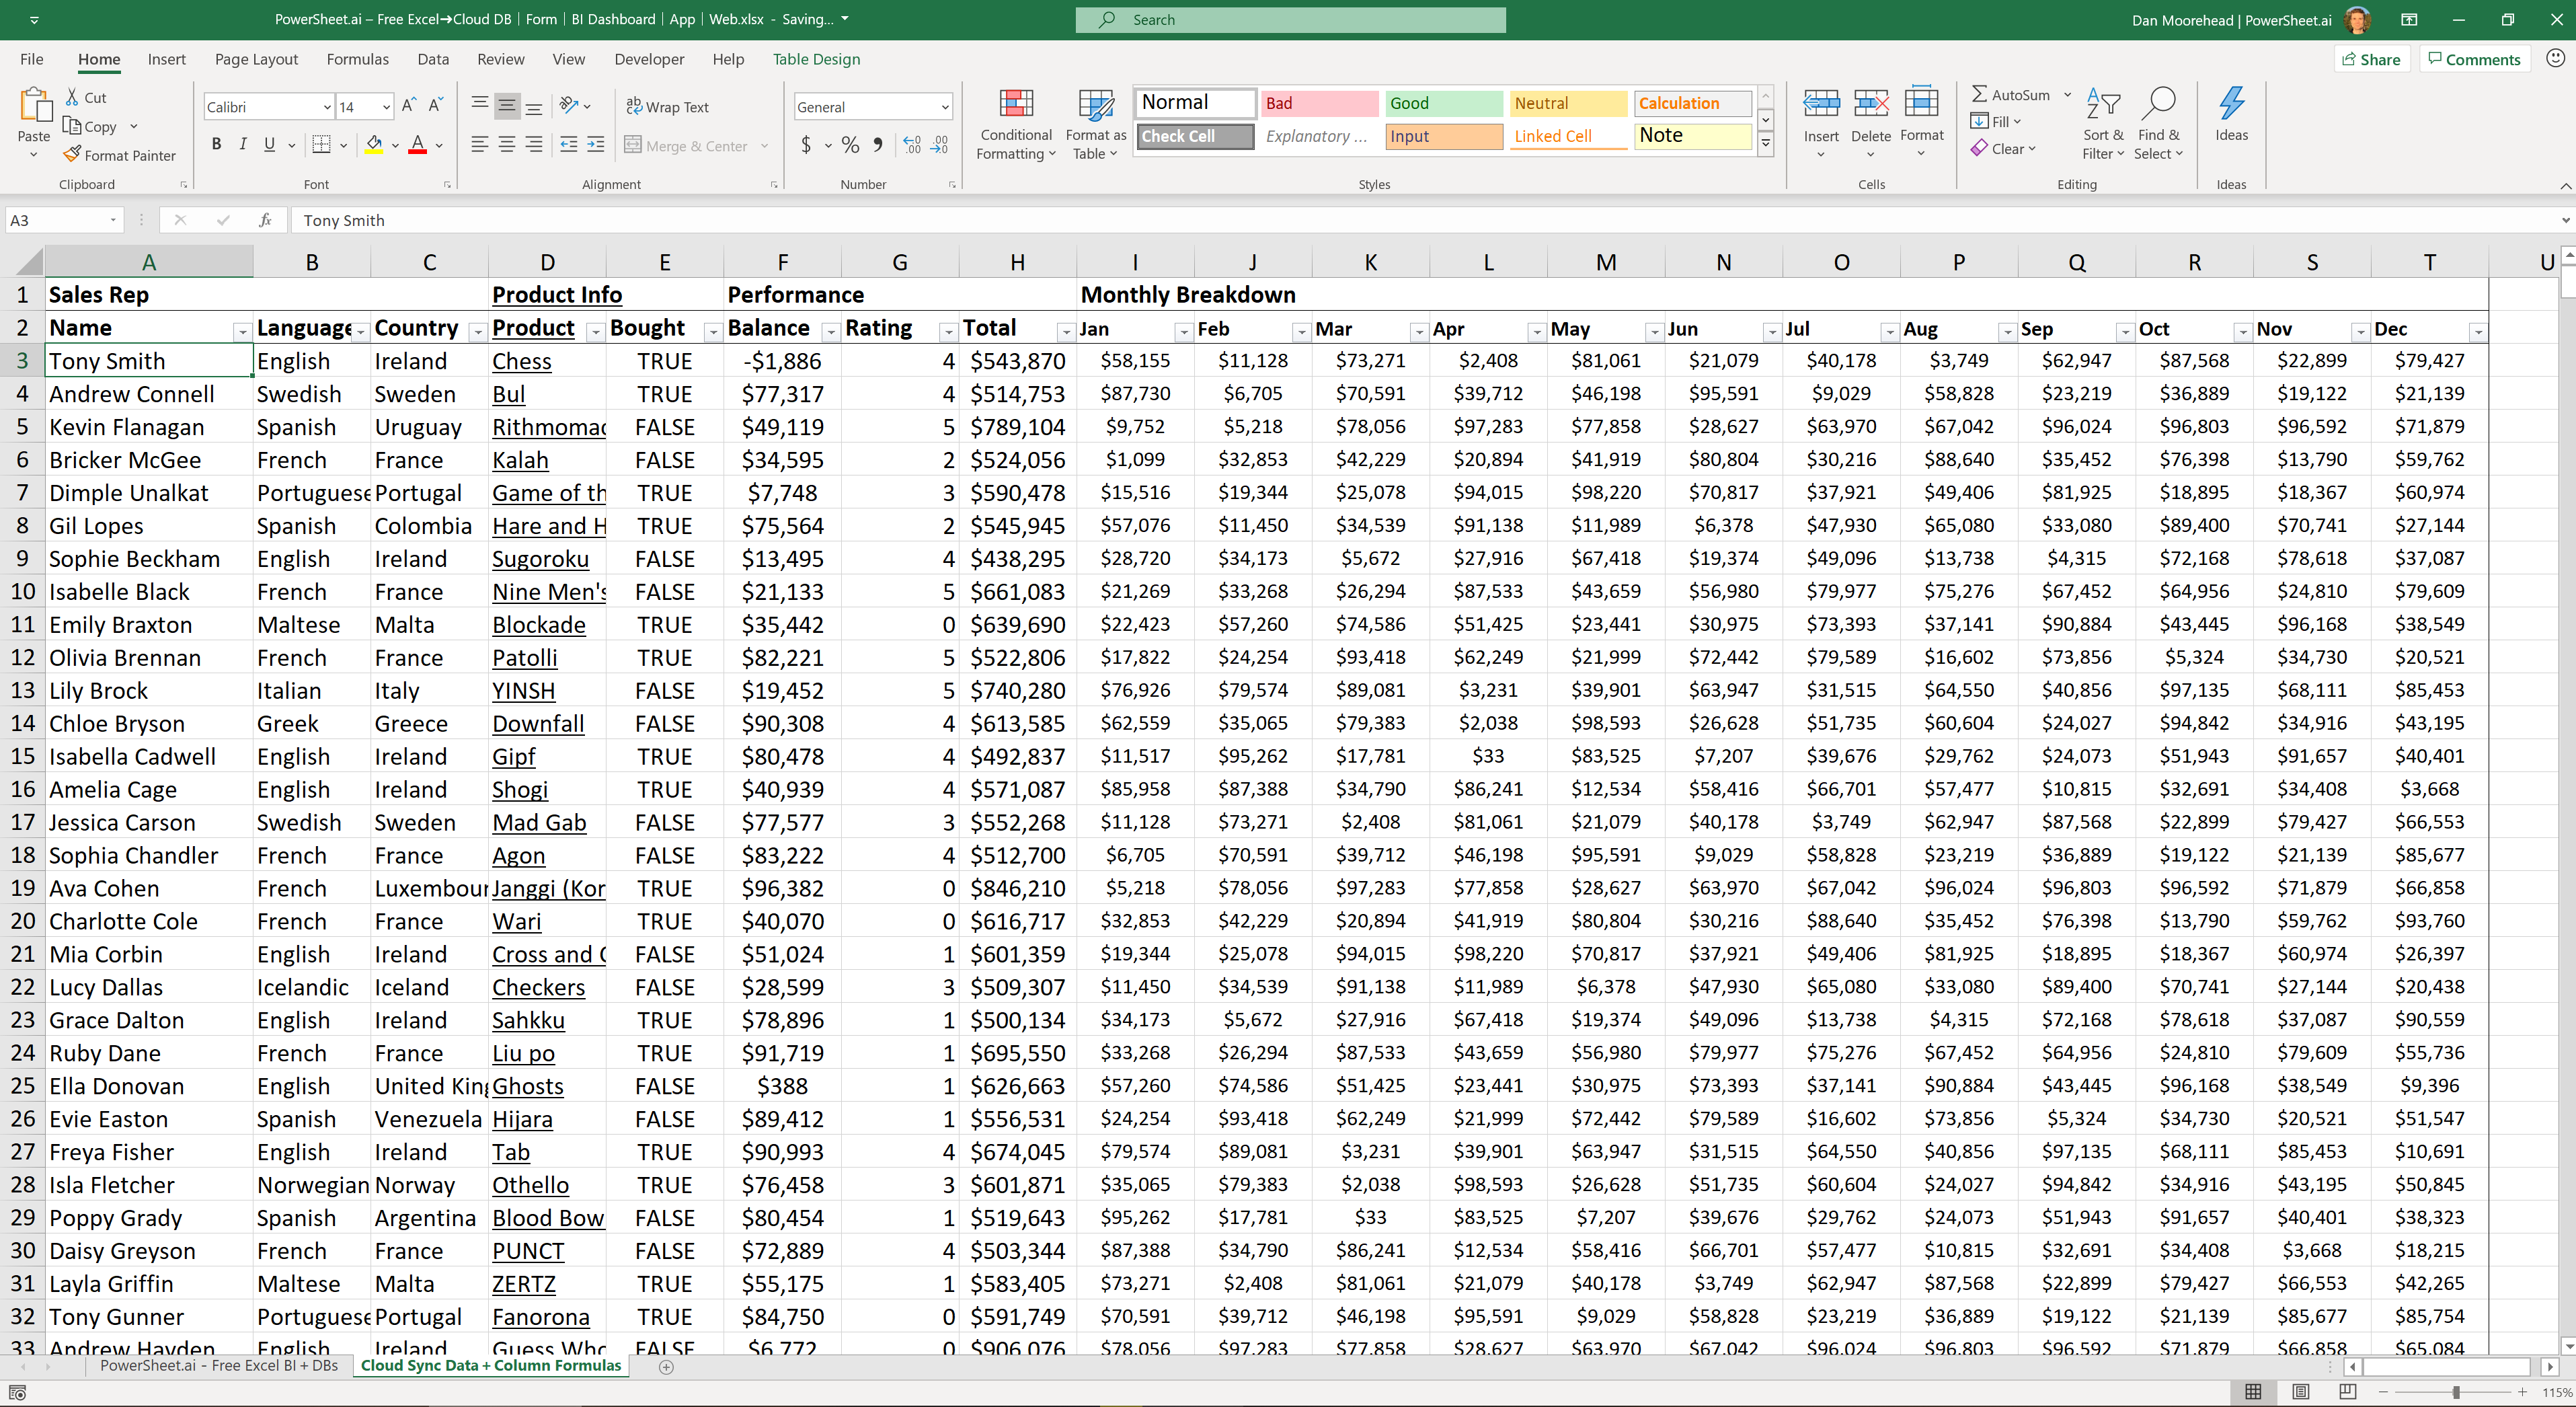Viewport: 2576px width, 1407px height.
Task: Toggle italic formatting
Action: (243, 144)
